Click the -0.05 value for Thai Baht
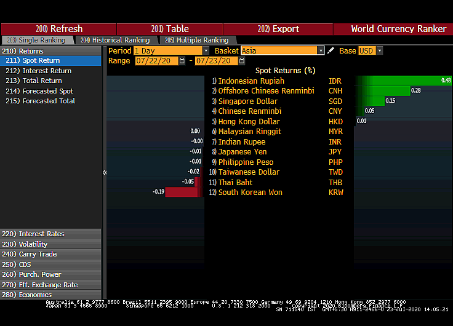 [188, 181]
